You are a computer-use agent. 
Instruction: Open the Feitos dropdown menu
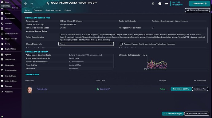point(68,10)
